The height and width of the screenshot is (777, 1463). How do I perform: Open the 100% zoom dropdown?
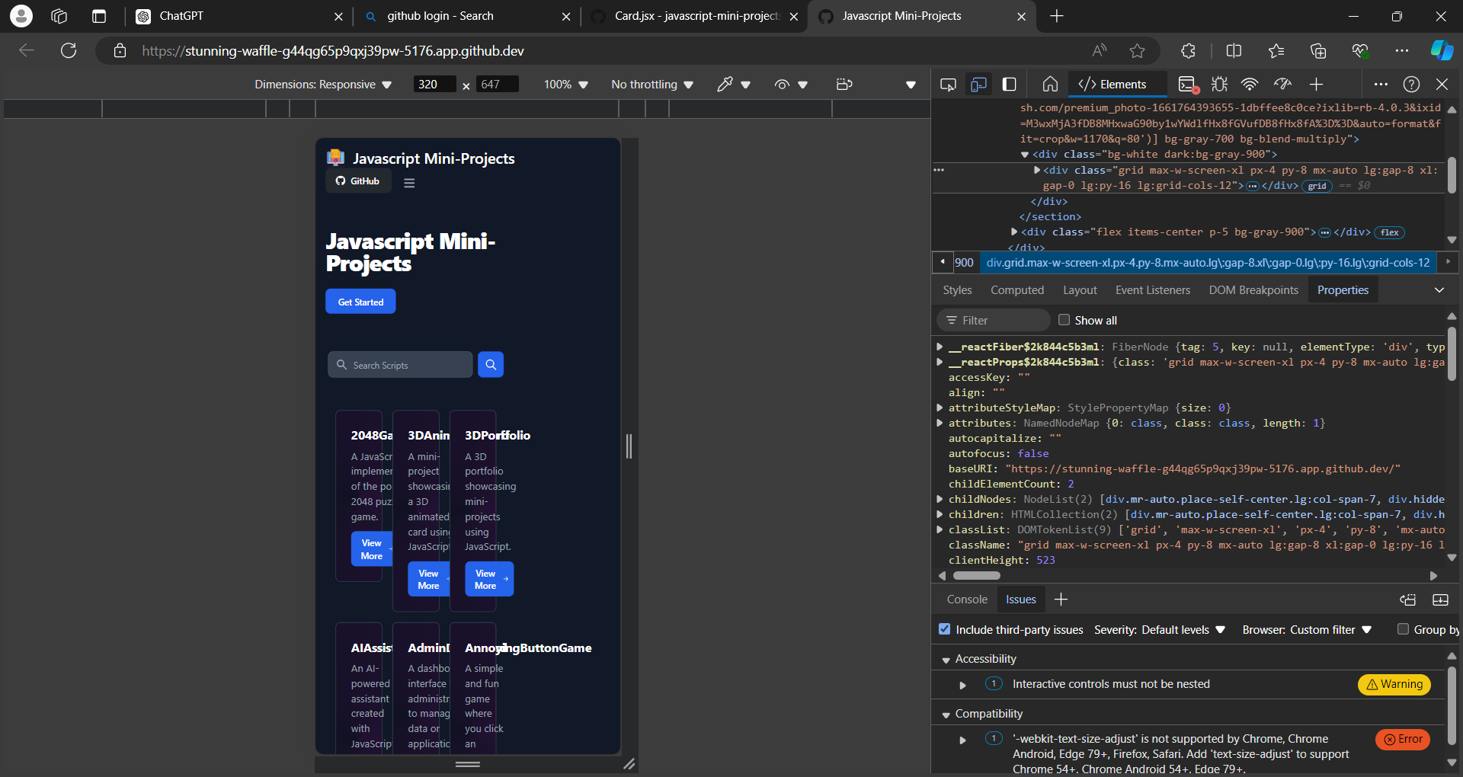tap(566, 85)
